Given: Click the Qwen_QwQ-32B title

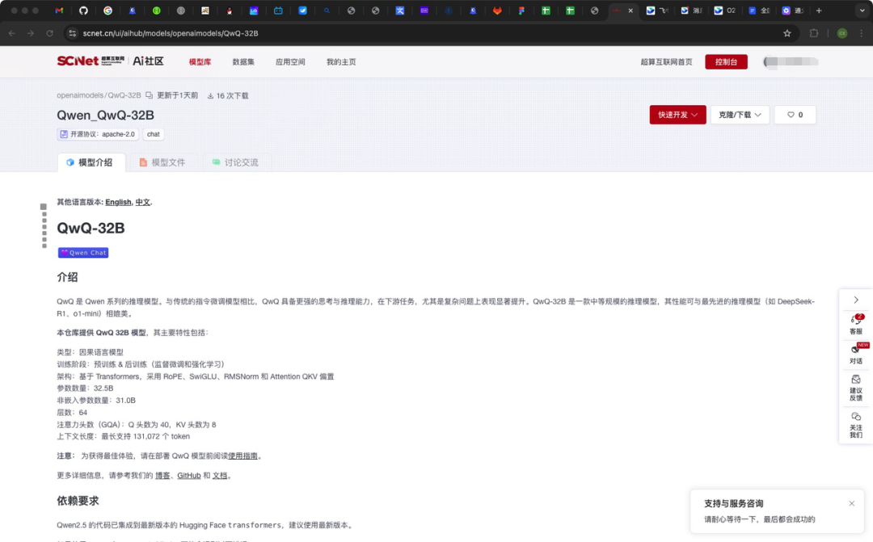Looking at the screenshot, I should pos(105,116).
